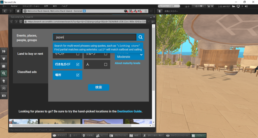Image resolution: width=258 pixels, height=138 pixels.
Task: Open the プロフィール toolbar button
Action: (118, 135)
